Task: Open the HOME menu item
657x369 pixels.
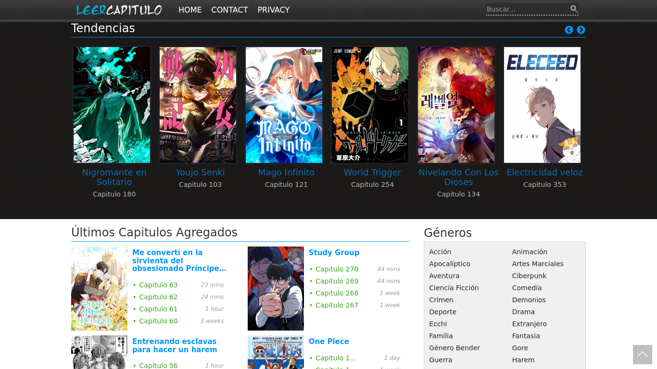Action: point(190,10)
